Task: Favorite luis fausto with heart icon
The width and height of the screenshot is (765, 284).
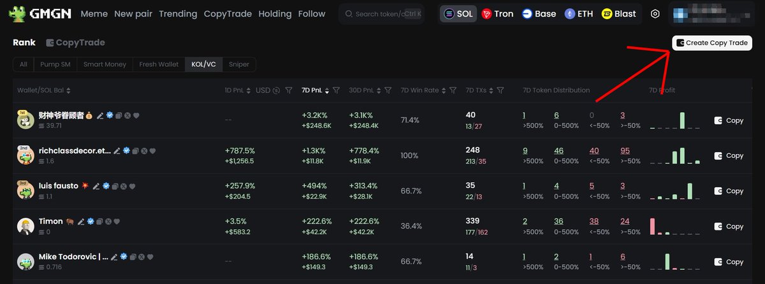Action: (133, 186)
